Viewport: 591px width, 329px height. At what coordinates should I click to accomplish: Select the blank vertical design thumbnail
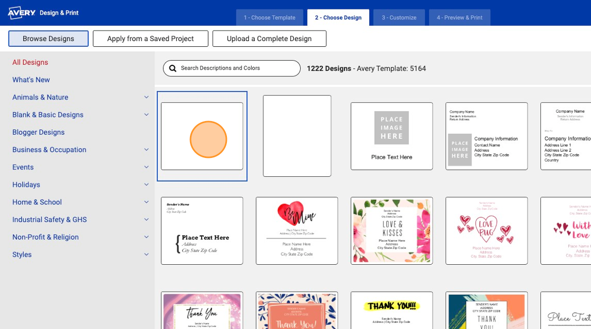coord(297,136)
